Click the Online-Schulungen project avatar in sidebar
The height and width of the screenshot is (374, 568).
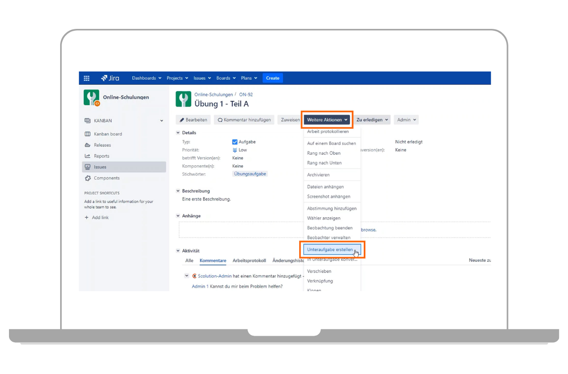[91, 98]
